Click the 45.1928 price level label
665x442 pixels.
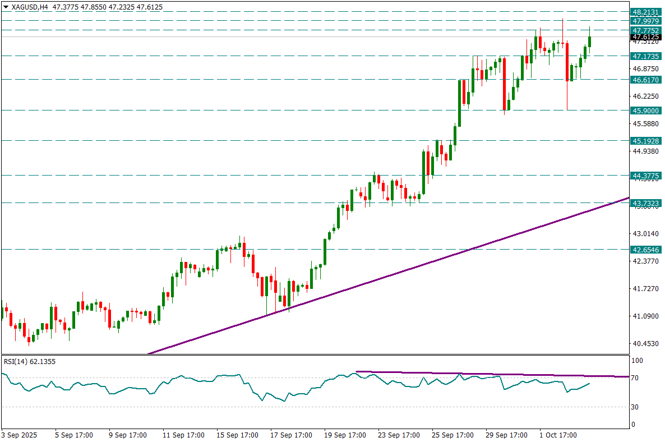click(x=645, y=141)
